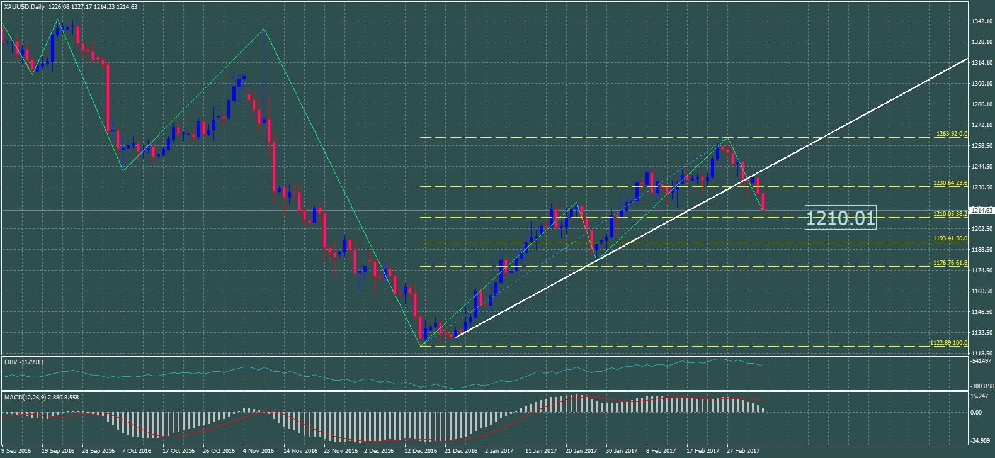Screen dimensions: 995x458
Task: Click the 4 Nov 2016 date label
Action: point(258,450)
